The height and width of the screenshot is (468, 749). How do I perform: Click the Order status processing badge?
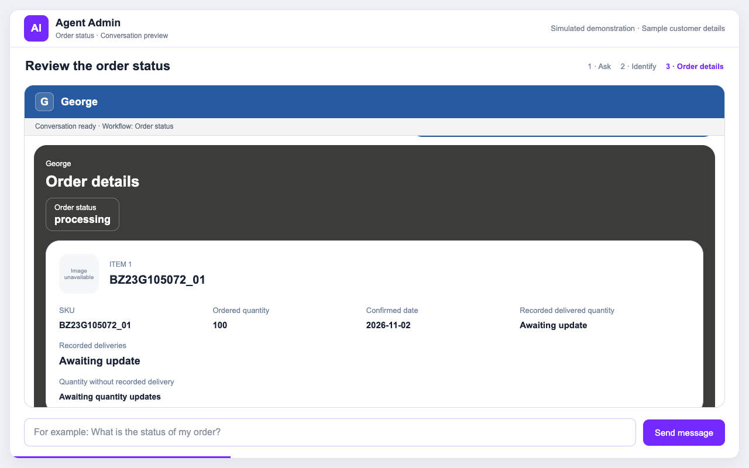(83, 214)
